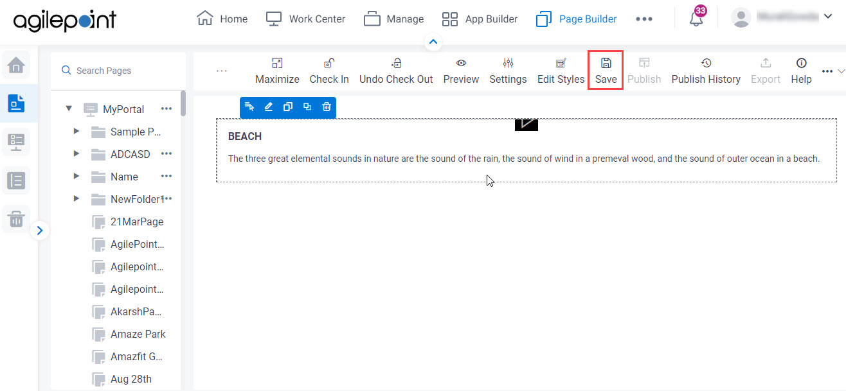
Task: Delete widget with trash icon in blue bar
Action: pyautogui.click(x=327, y=107)
